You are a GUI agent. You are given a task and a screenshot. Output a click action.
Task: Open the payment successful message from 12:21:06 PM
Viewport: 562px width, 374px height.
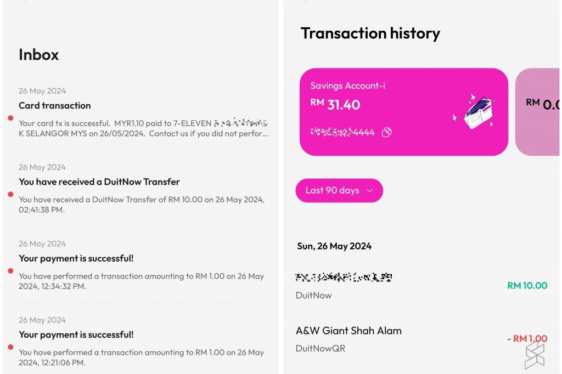[x=143, y=342]
